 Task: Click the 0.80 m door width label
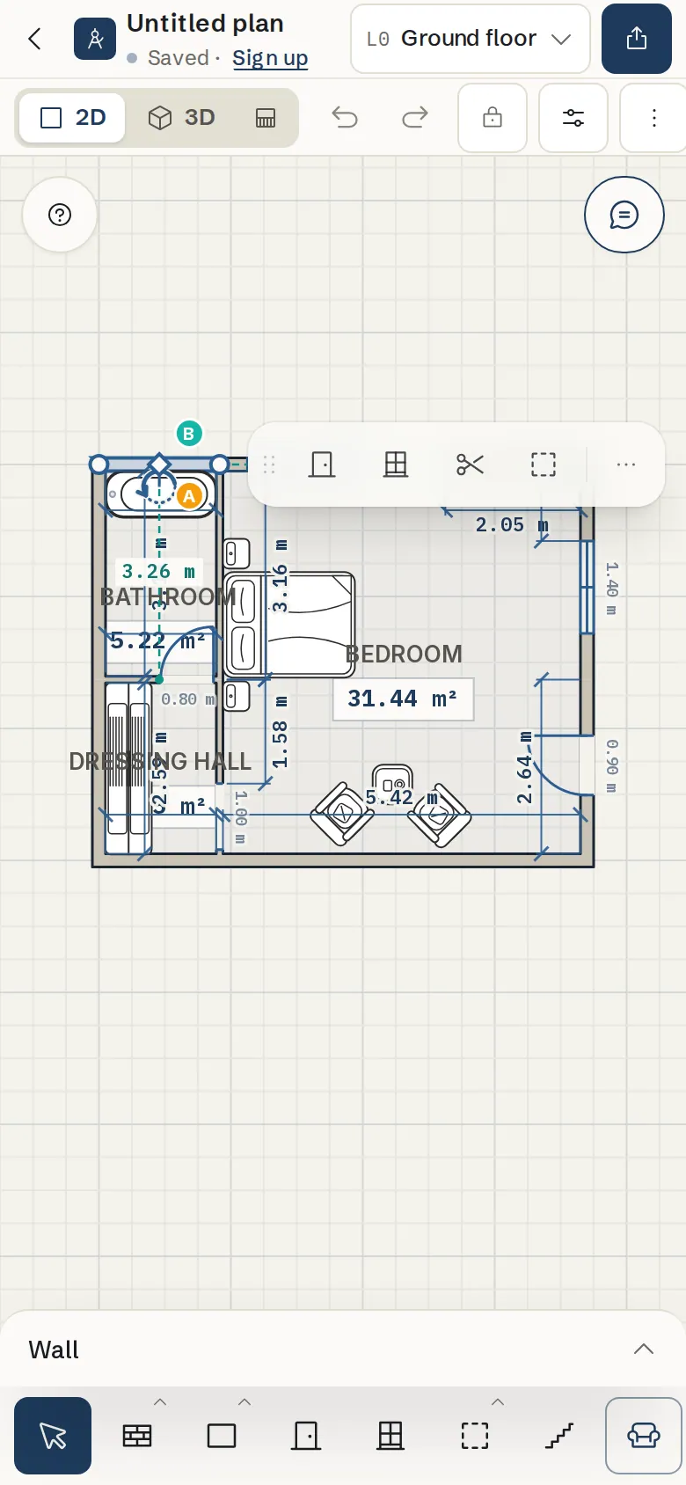[x=187, y=699]
